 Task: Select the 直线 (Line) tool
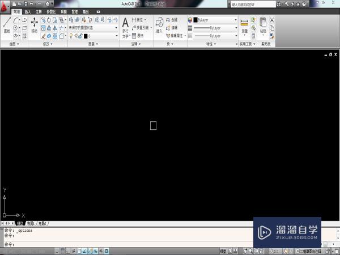(x=7, y=25)
